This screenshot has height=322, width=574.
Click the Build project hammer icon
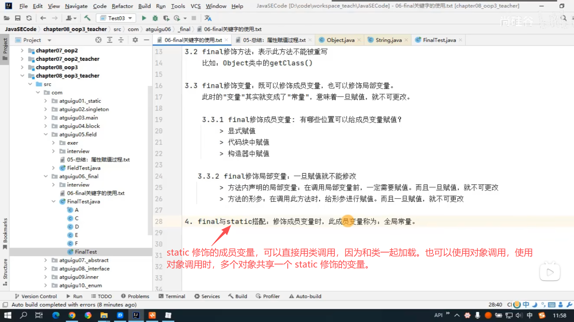coord(87,18)
